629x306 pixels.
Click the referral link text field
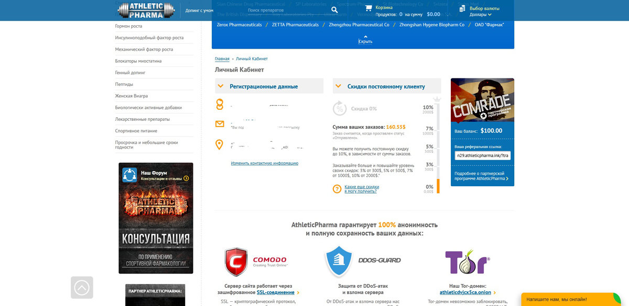pyautogui.click(x=482, y=155)
